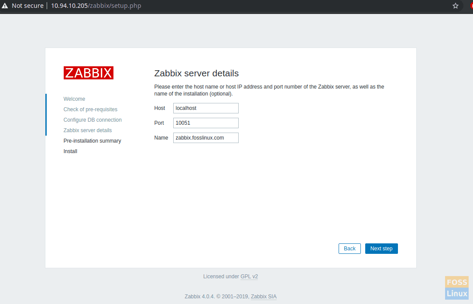Image resolution: width=473 pixels, height=304 pixels.
Task: Click the Host field label
Action: pyautogui.click(x=160, y=108)
